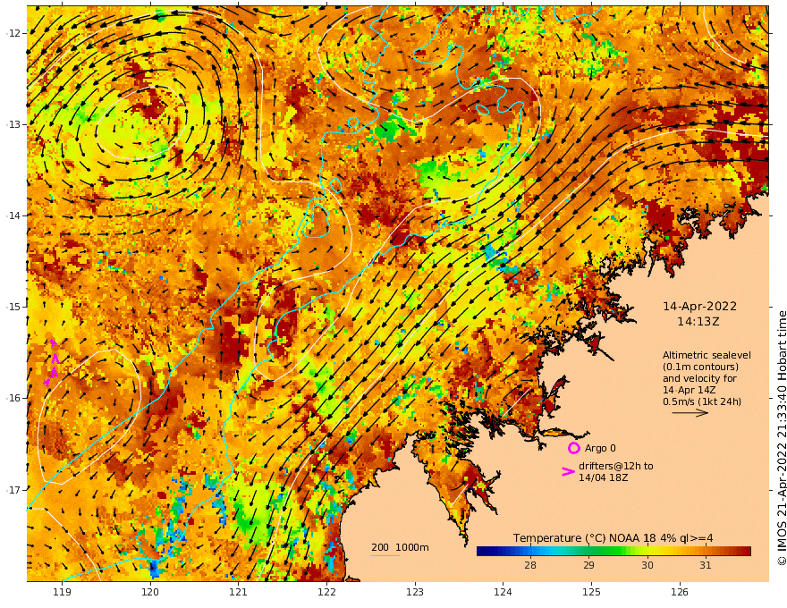
Task: Click the 14/04 18Z text
Action: (603, 477)
